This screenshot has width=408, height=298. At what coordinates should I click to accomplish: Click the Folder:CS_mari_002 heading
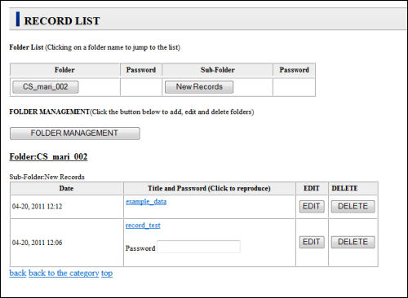pyautogui.click(x=48, y=156)
